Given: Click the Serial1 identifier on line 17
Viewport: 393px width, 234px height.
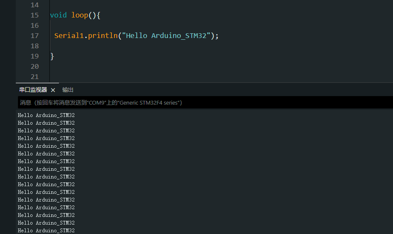Looking at the screenshot, I should tap(69, 36).
